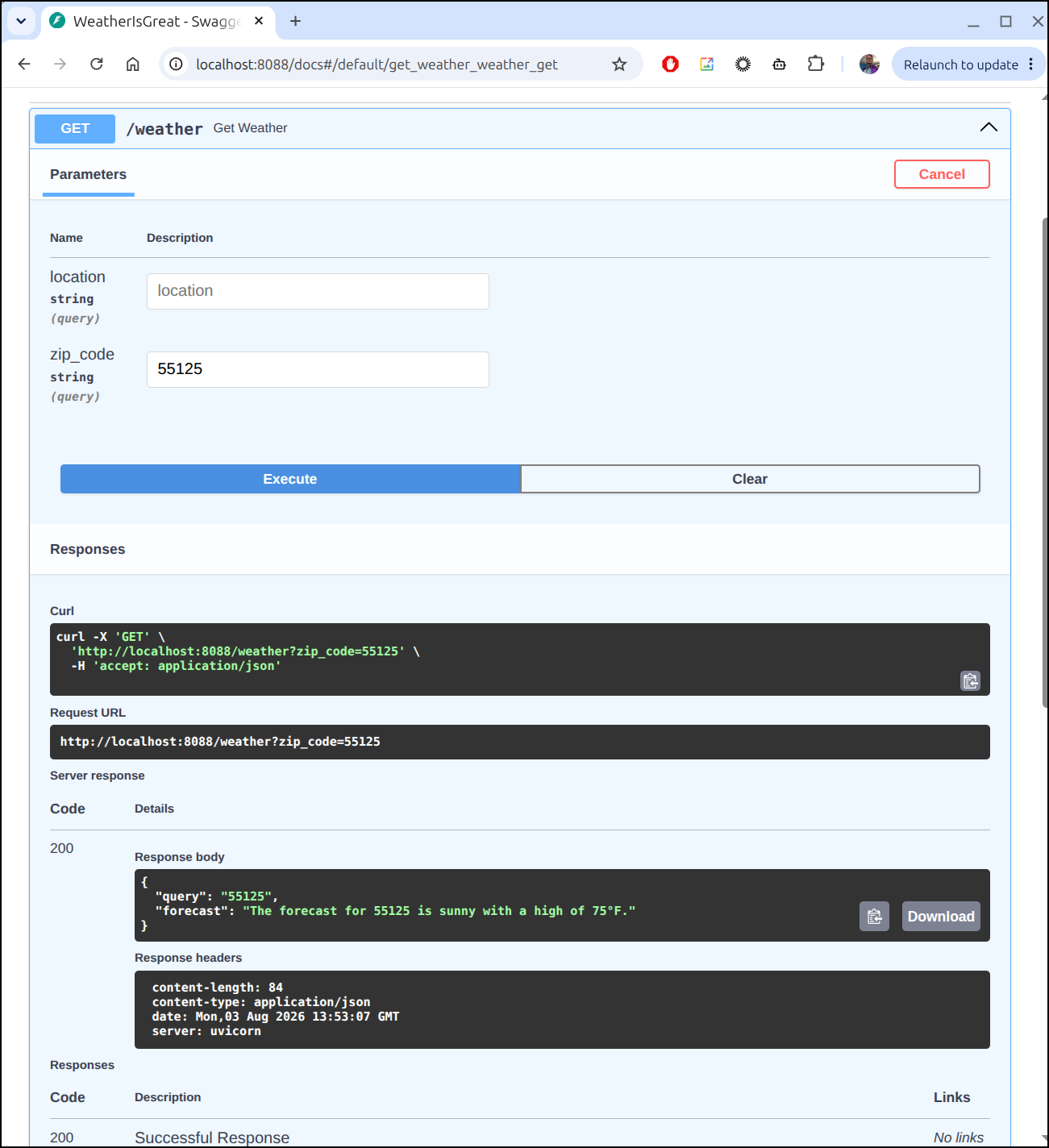The width and height of the screenshot is (1049, 1148).
Task: Click the 'server: uvicorn' header line
Action: (206, 1031)
